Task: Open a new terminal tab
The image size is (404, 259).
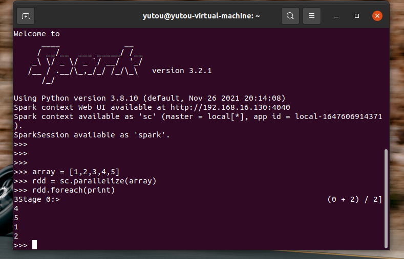Action: (x=26, y=16)
